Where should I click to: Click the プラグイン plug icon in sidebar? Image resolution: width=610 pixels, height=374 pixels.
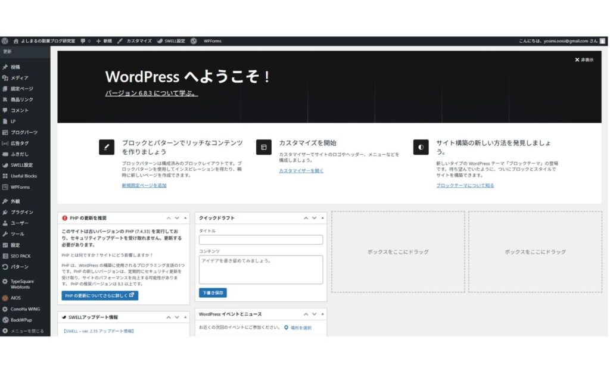click(5, 212)
